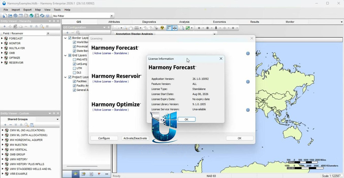The image size is (344, 178).
Task: Click info icon beside Harmony Forecast license
Action: 248,54
